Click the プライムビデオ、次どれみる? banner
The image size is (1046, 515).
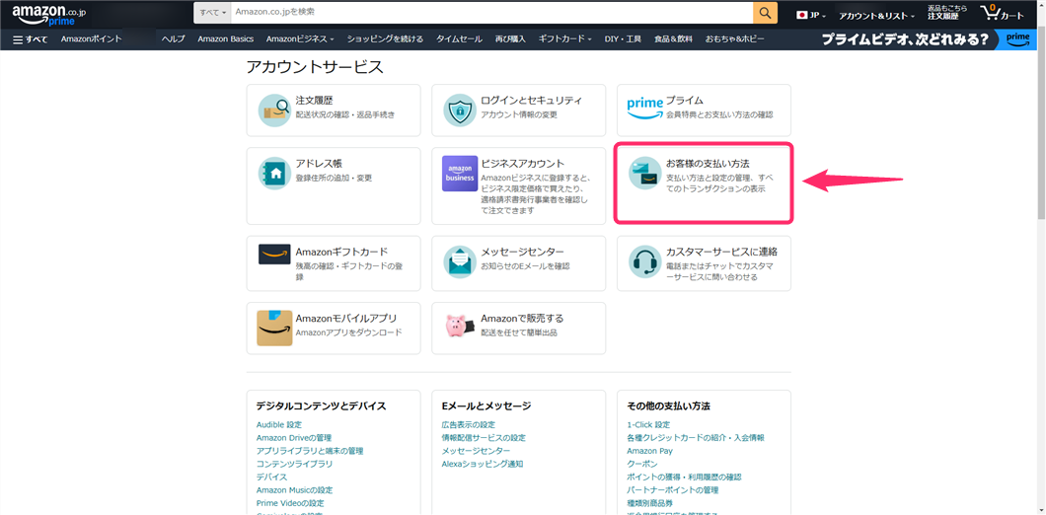tap(905, 39)
